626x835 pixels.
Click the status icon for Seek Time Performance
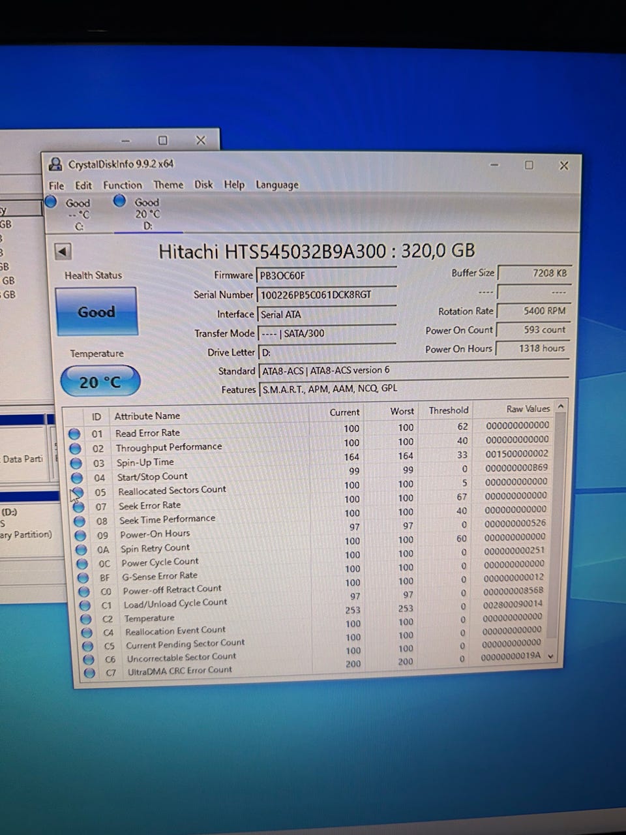80,521
